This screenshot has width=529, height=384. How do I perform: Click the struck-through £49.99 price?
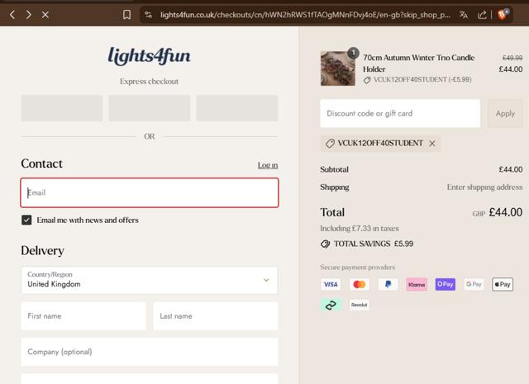[x=512, y=58]
